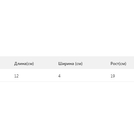Click the gray header gap between Длина and Ширина

pyautogui.click(x=46, y=63)
